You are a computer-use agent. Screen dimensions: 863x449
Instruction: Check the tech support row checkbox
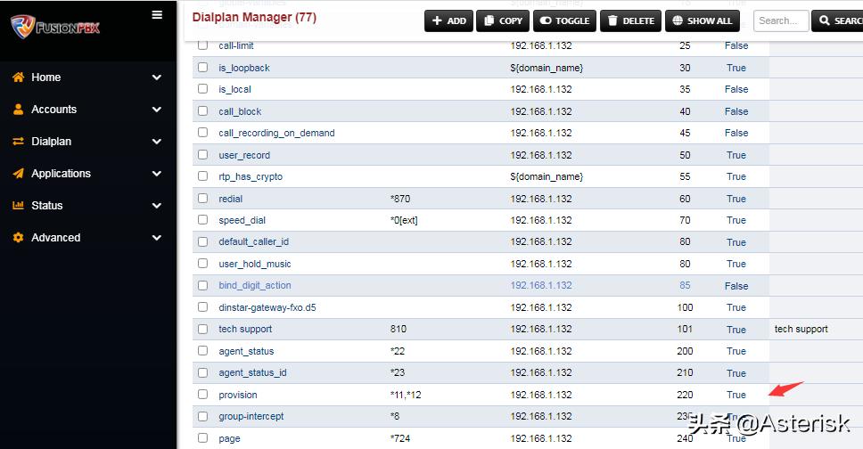pos(202,329)
